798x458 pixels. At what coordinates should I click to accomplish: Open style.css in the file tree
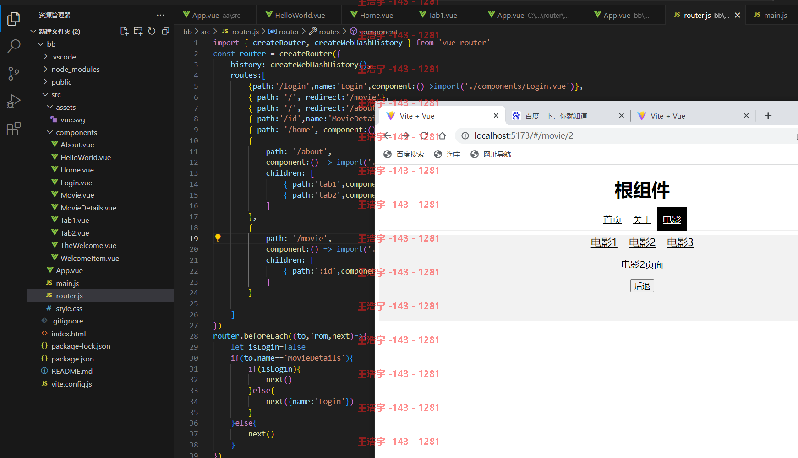point(69,308)
